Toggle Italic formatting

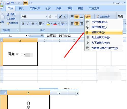28,24
